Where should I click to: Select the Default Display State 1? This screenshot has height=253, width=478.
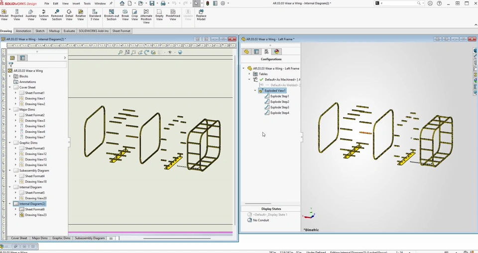pyautogui.click(x=270, y=215)
